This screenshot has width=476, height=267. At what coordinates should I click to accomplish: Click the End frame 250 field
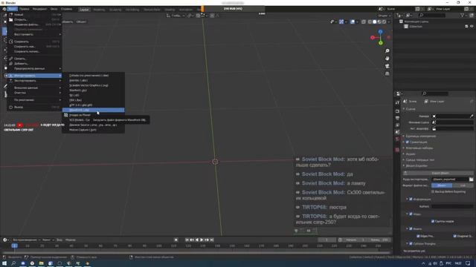click(x=379, y=240)
